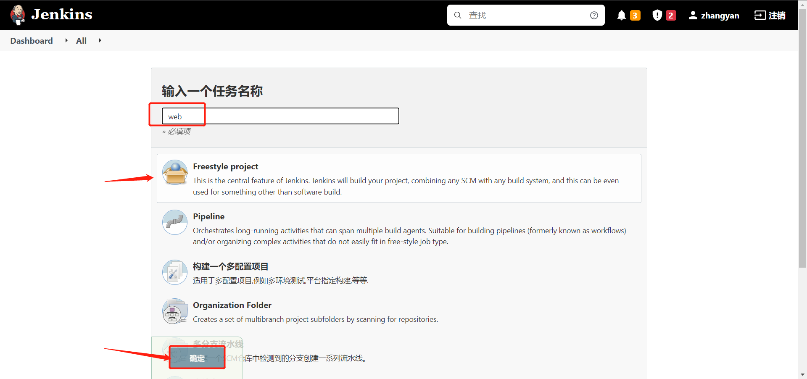The height and width of the screenshot is (379, 807).
Task: Click into the 查找 search field
Action: pyautogui.click(x=525, y=16)
